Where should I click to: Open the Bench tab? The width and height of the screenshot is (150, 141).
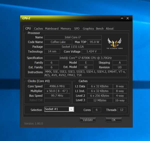(100, 29)
